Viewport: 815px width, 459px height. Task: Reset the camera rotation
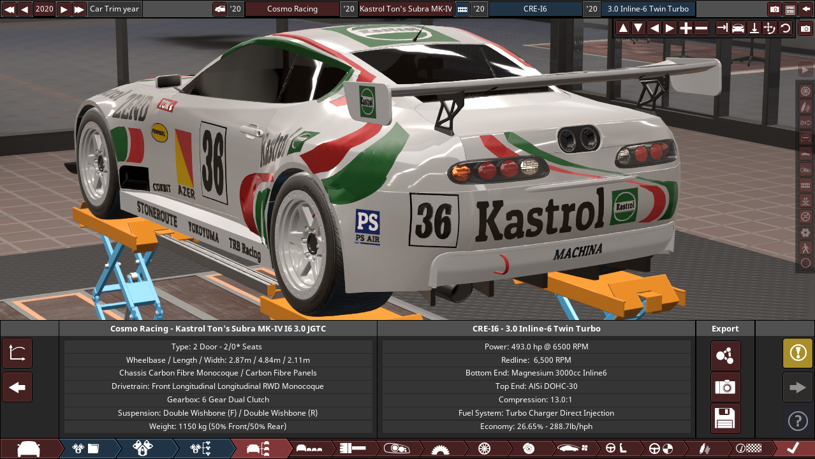785,28
